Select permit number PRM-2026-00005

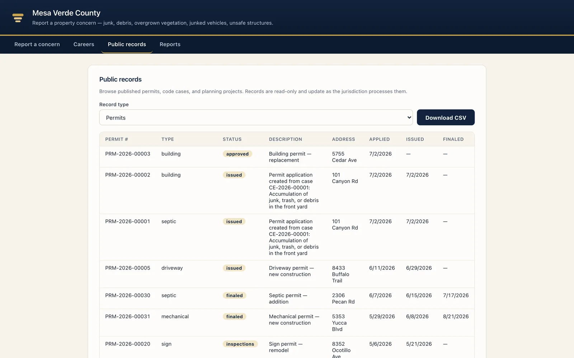coord(128,268)
